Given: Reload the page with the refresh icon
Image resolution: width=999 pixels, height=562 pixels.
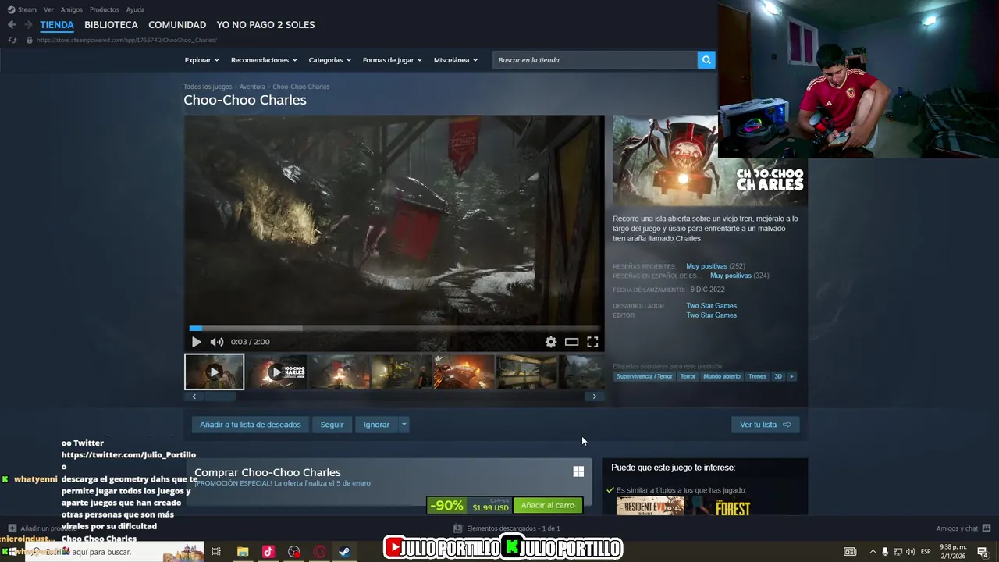Looking at the screenshot, I should click(12, 40).
